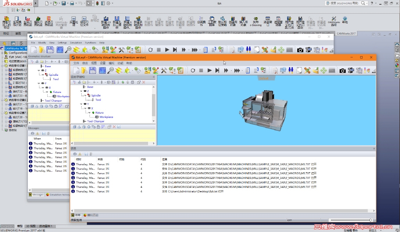Open 运动算例 1 tab at SolidWorks bottom
This screenshot has height=232, width=400.
pos(46,226)
